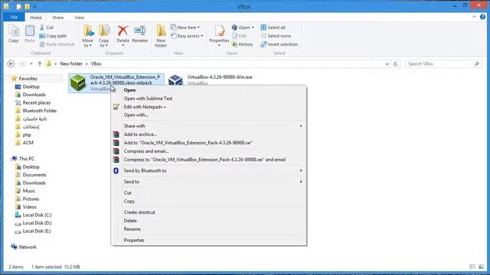The width and height of the screenshot is (490, 275).
Task: Click Select none in the ribbon
Action: [276, 36]
